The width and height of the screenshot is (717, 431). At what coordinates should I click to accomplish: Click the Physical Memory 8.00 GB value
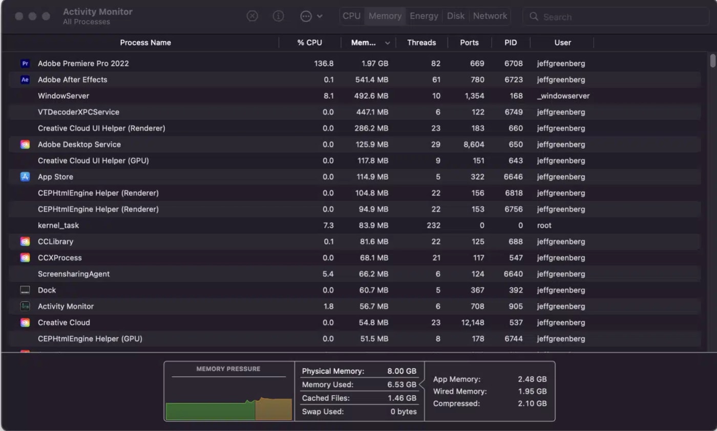pyautogui.click(x=402, y=371)
